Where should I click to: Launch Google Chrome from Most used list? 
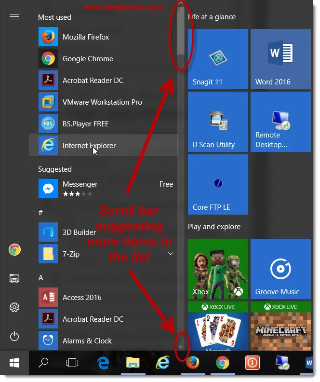pos(104,59)
